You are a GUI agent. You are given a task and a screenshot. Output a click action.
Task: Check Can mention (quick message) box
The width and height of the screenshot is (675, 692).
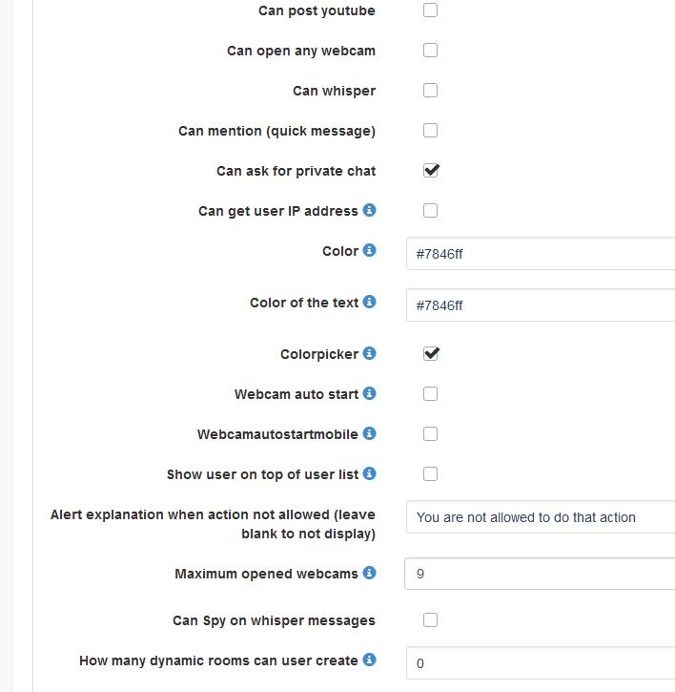tap(430, 131)
